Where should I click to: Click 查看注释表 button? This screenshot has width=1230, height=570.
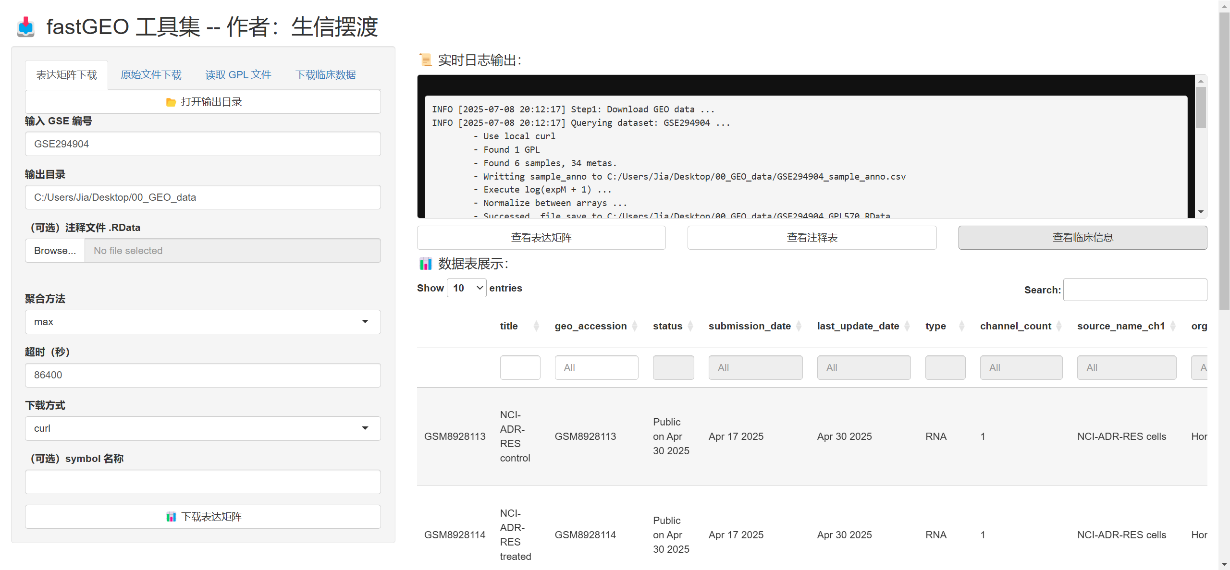812,238
